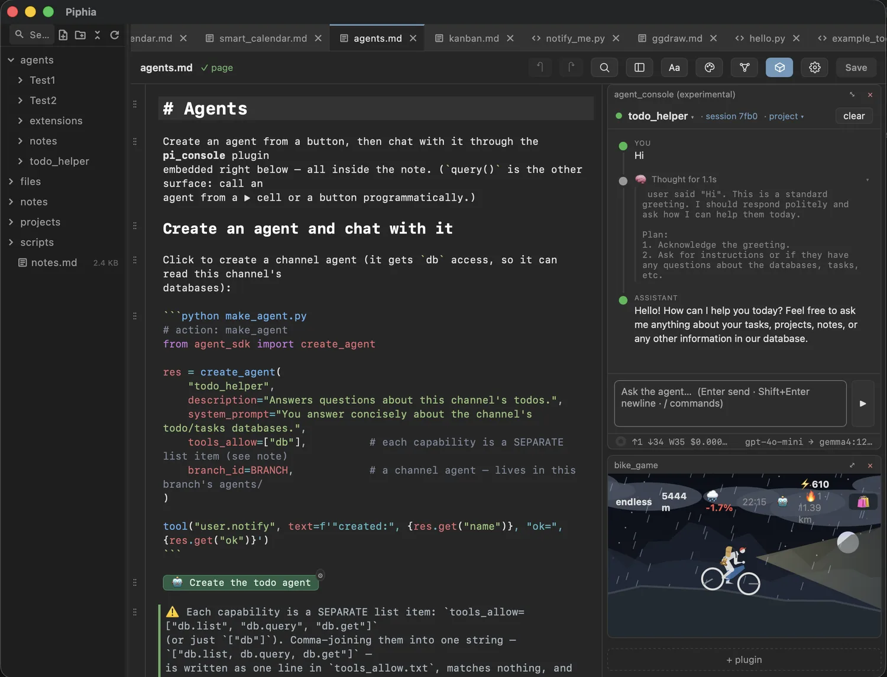The height and width of the screenshot is (677, 887).
Task: Click the robot icon in bike_game header
Action: (782, 501)
